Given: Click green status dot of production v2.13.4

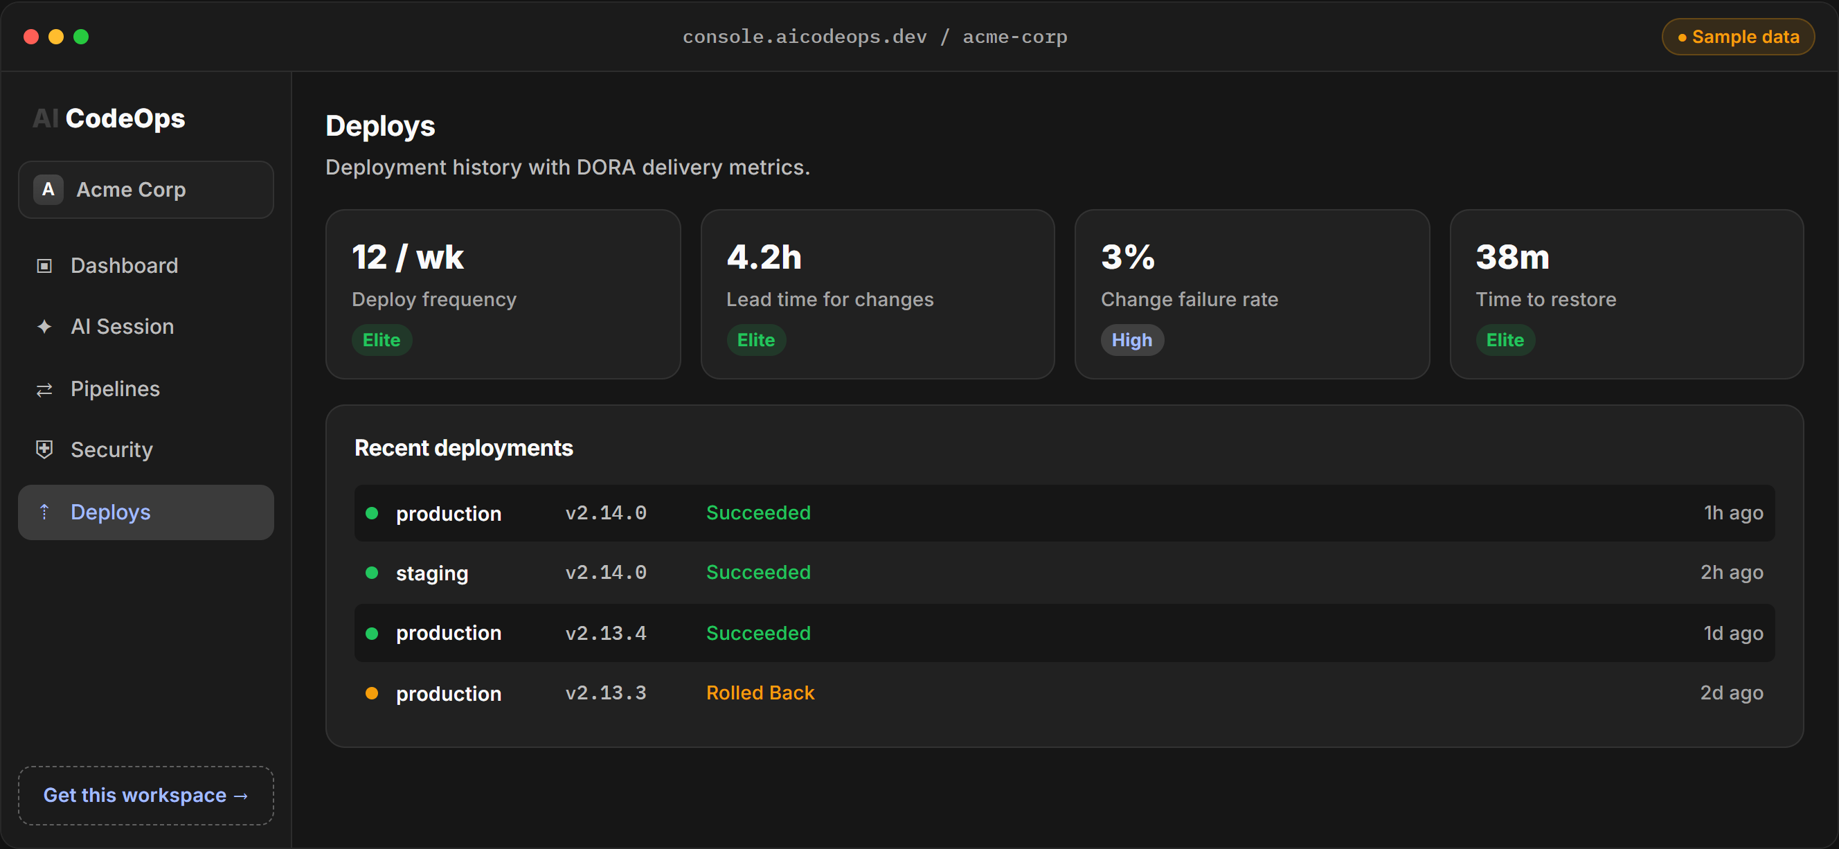Looking at the screenshot, I should tap(371, 634).
